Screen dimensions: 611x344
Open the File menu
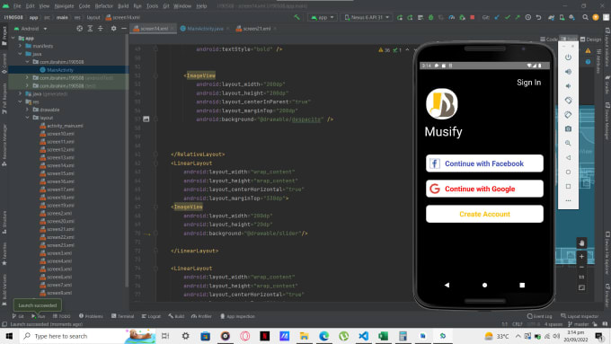[x=17, y=6]
